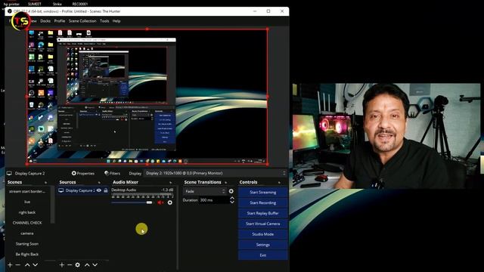Image resolution: width=484 pixels, height=272 pixels.
Task: Remove the selected scene with the Scenes minus icon
Action: point(18,265)
